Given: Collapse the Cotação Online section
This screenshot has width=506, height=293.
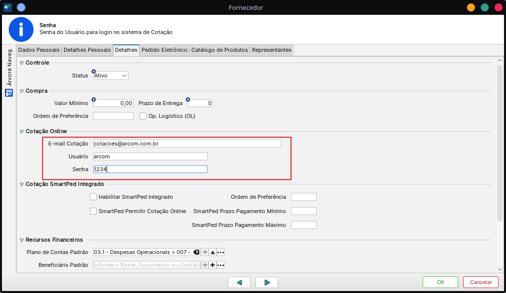Looking at the screenshot, I should (x=21, y=131).
